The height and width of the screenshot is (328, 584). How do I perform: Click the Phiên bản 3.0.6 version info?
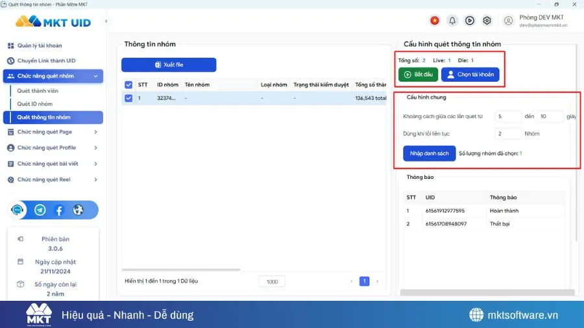(x=55, y=244)
